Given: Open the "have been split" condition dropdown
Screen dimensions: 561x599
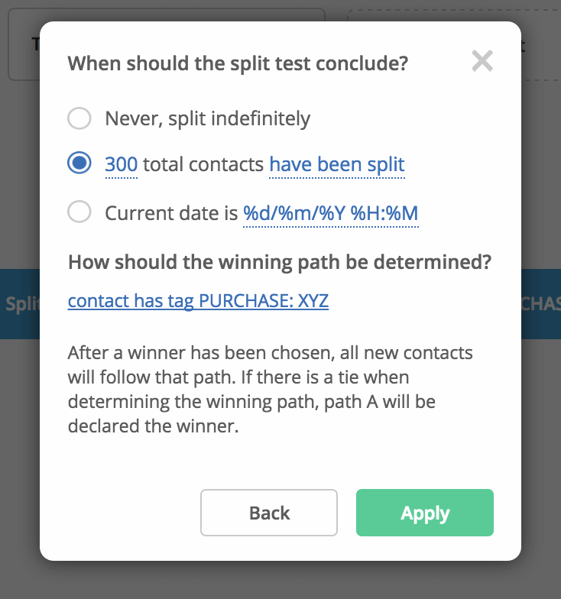Looking at the screenshot, I should 336,165.
